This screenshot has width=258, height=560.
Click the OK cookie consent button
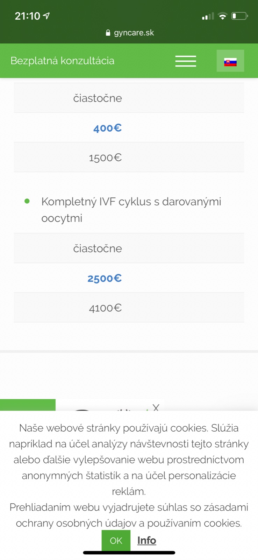116,540
